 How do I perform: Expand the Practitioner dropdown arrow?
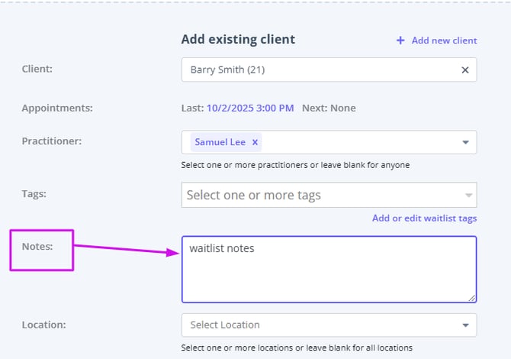tap(465, 142)
